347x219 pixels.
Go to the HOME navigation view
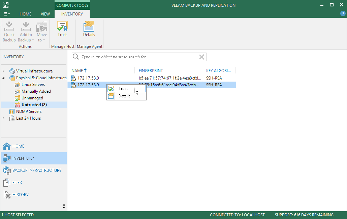click(x=34, y=146)
